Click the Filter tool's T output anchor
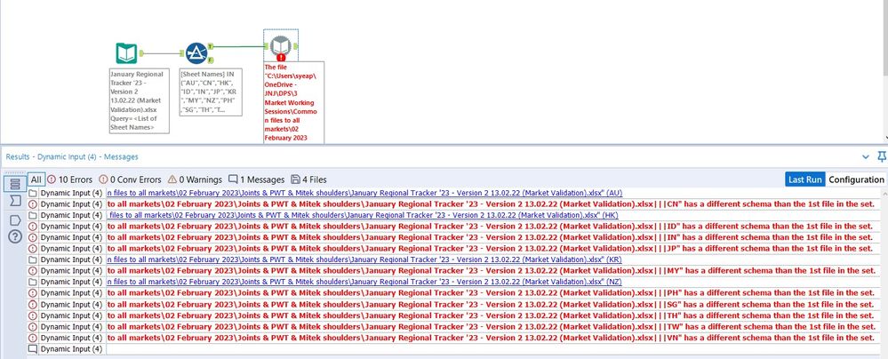Screen dimensions: 888x359 click(211, 46)
